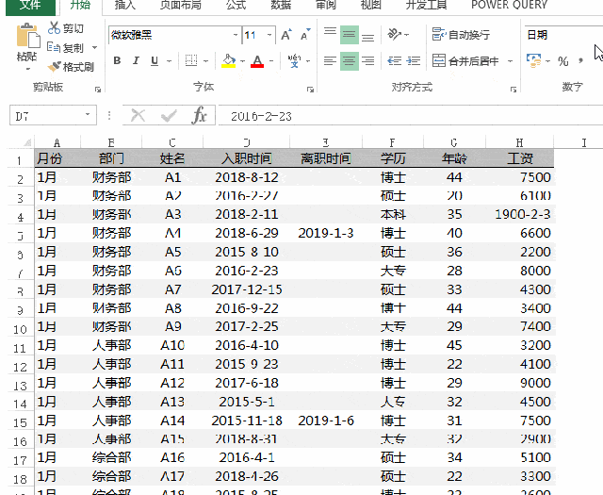Viewport: 603px width, 495px height.
Task: Decrease indent icon
Action: pyautogui.click(x=394, y=61)
